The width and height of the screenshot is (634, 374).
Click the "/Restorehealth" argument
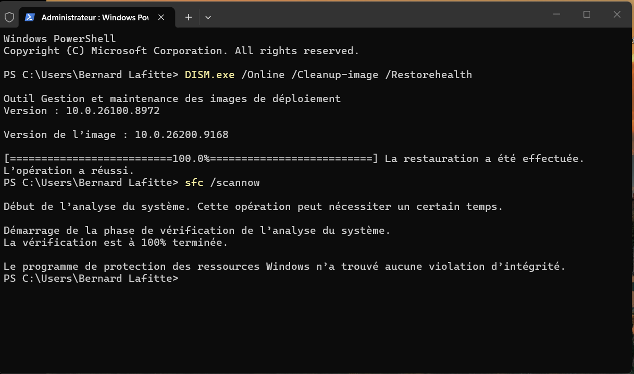coord(428,74)
